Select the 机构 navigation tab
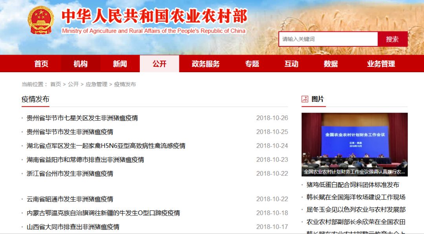Viewport: 424px width, 234px height. [80, 64]
